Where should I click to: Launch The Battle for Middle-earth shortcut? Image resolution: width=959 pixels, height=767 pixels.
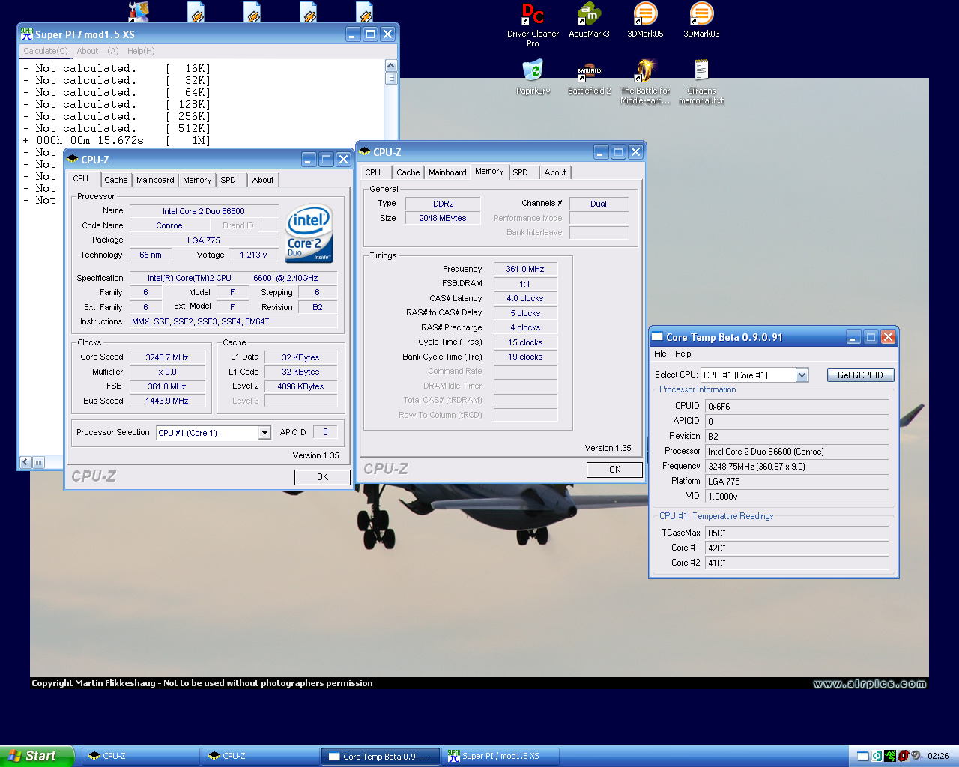(645, 82)
